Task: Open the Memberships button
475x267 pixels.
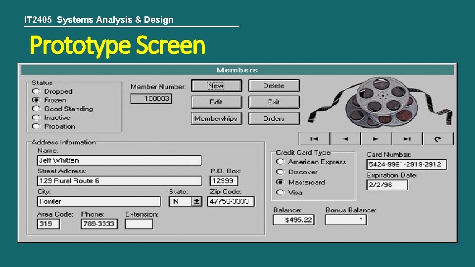Action: [x=216, y=119]
